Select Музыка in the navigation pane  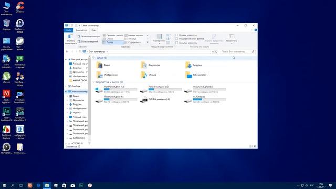tap(75, 113)
